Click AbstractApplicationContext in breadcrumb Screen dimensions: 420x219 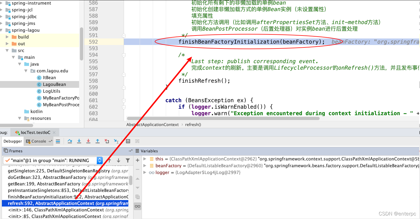(x=153, y=125)
